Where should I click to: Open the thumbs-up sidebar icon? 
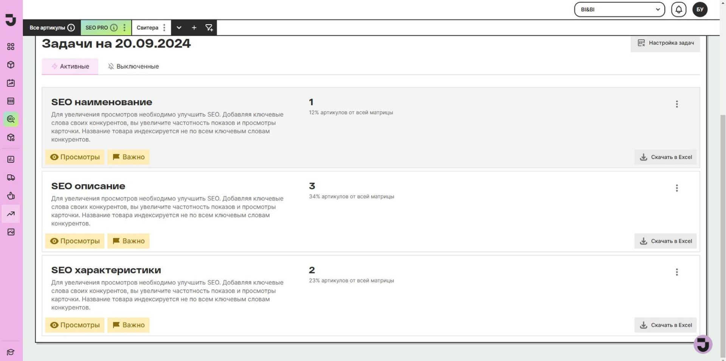[x=11, y=196]
